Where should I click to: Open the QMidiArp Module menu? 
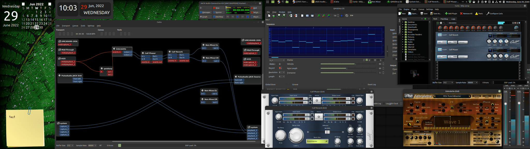pos(282,12)
